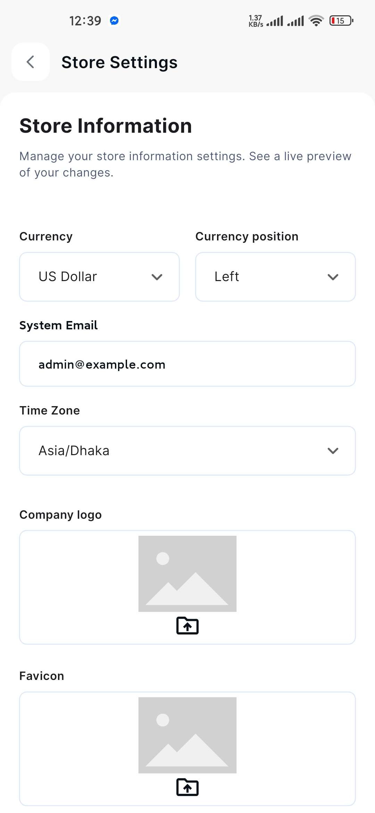This screenshot has height=813, width=375.
Task: Tap the Messenger notification icon
Action: (x=114, y=21)
